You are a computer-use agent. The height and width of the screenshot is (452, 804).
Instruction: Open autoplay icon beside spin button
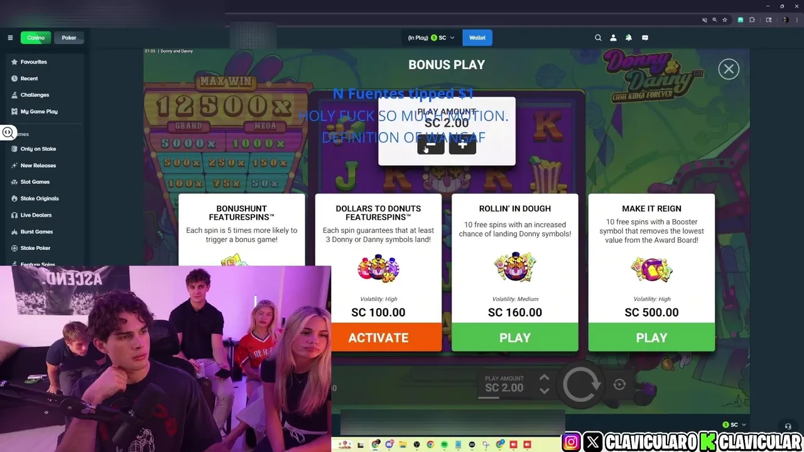click(619, 385)
